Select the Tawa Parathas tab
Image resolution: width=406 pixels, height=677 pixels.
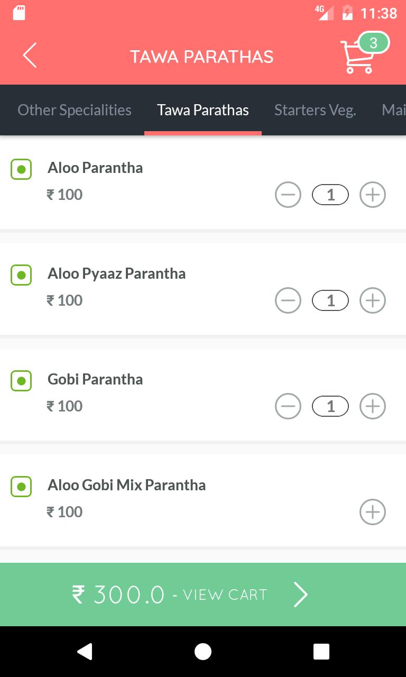pos(203,110)
